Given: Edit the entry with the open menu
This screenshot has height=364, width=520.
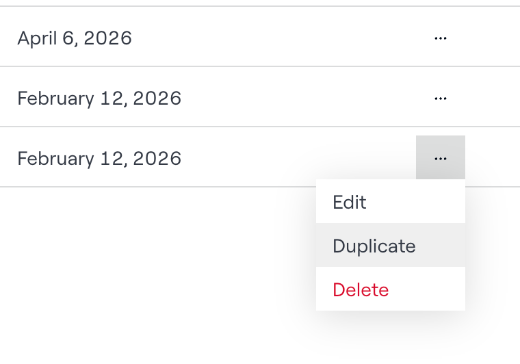Looking at the screenshot, I should click(350, 203).
